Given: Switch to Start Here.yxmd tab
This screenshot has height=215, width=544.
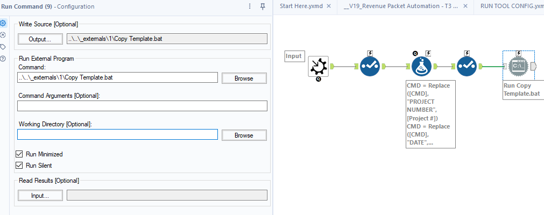Looking at the screenshot, I should (x=301, y=6).
